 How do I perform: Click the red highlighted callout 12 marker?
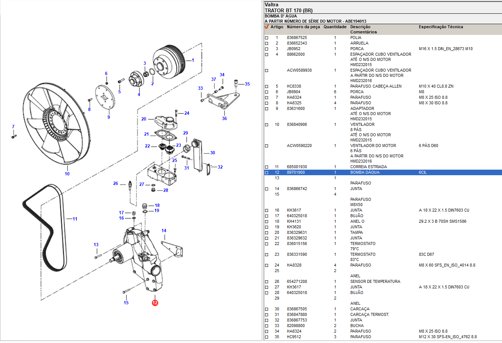click(x=155, y=303)
